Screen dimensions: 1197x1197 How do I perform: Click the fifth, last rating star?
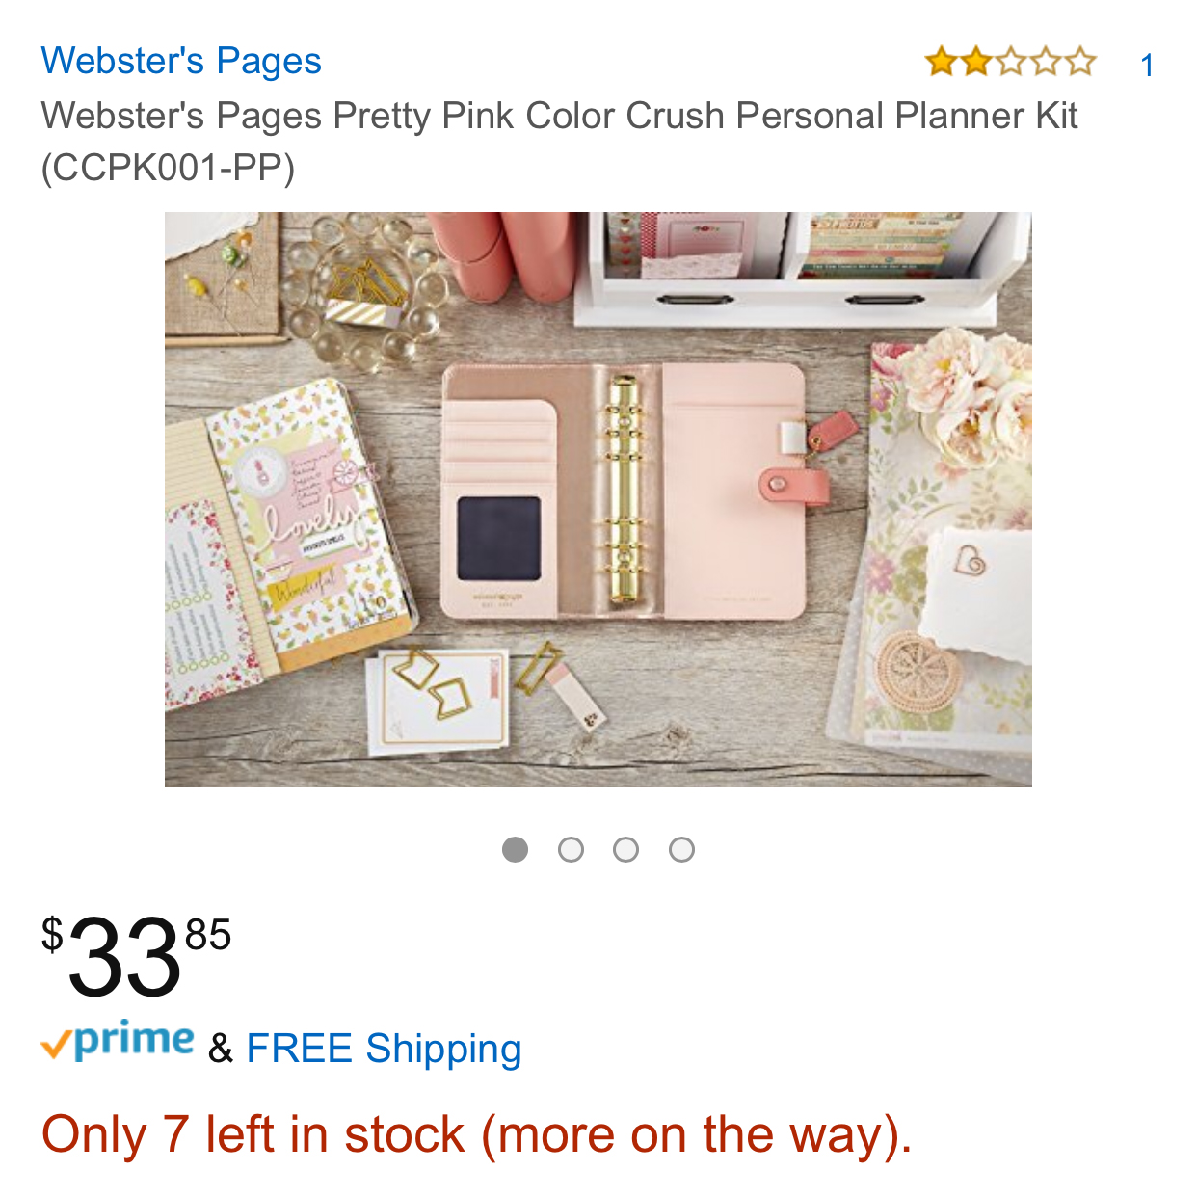point(1080,63)
